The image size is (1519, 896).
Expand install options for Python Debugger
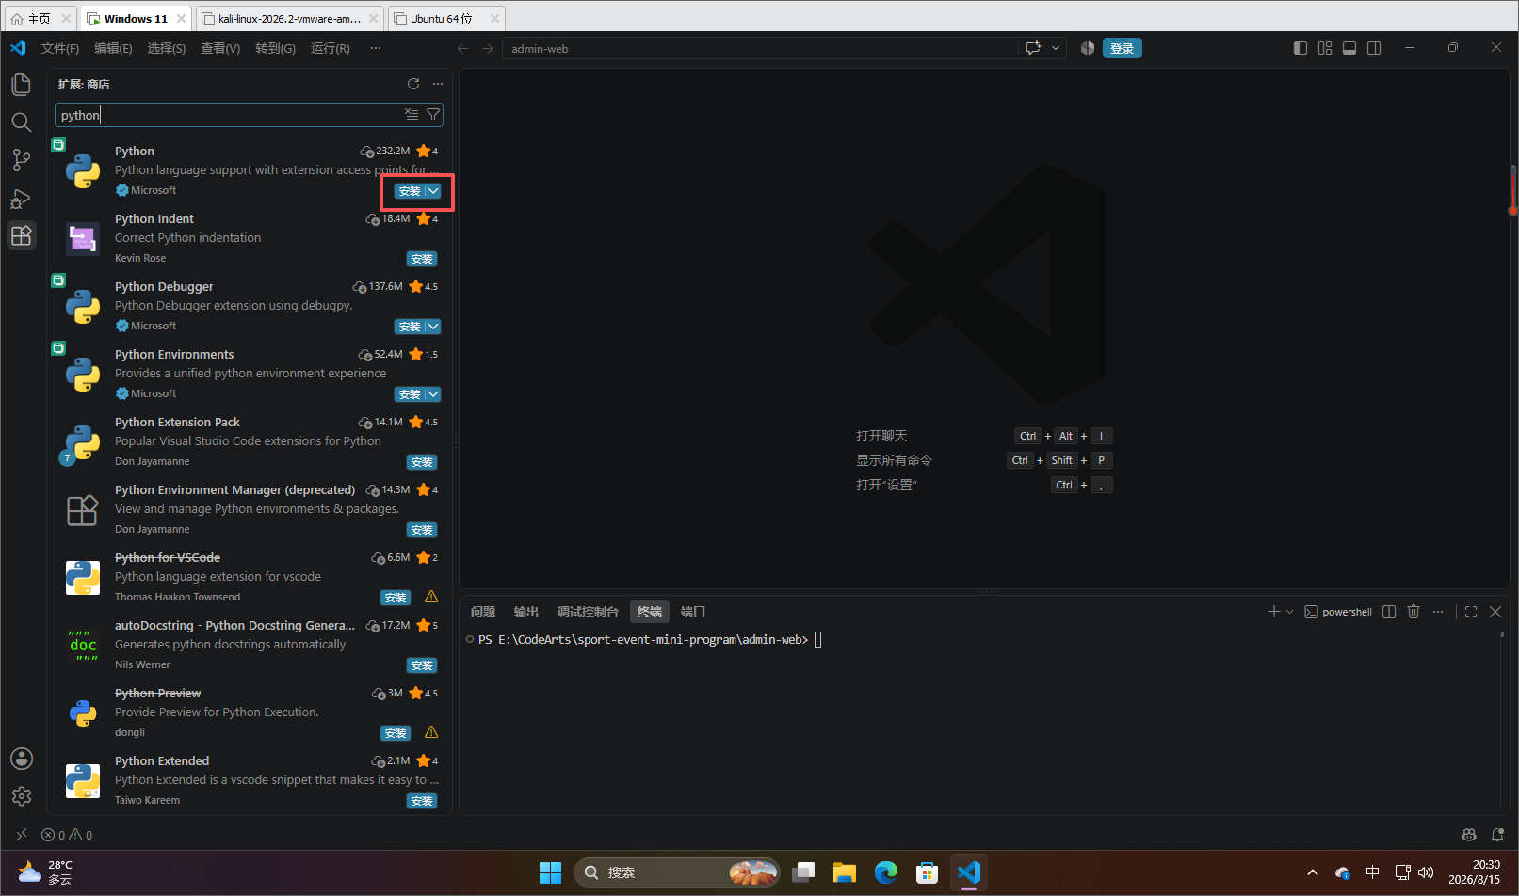tap(433, 327)
